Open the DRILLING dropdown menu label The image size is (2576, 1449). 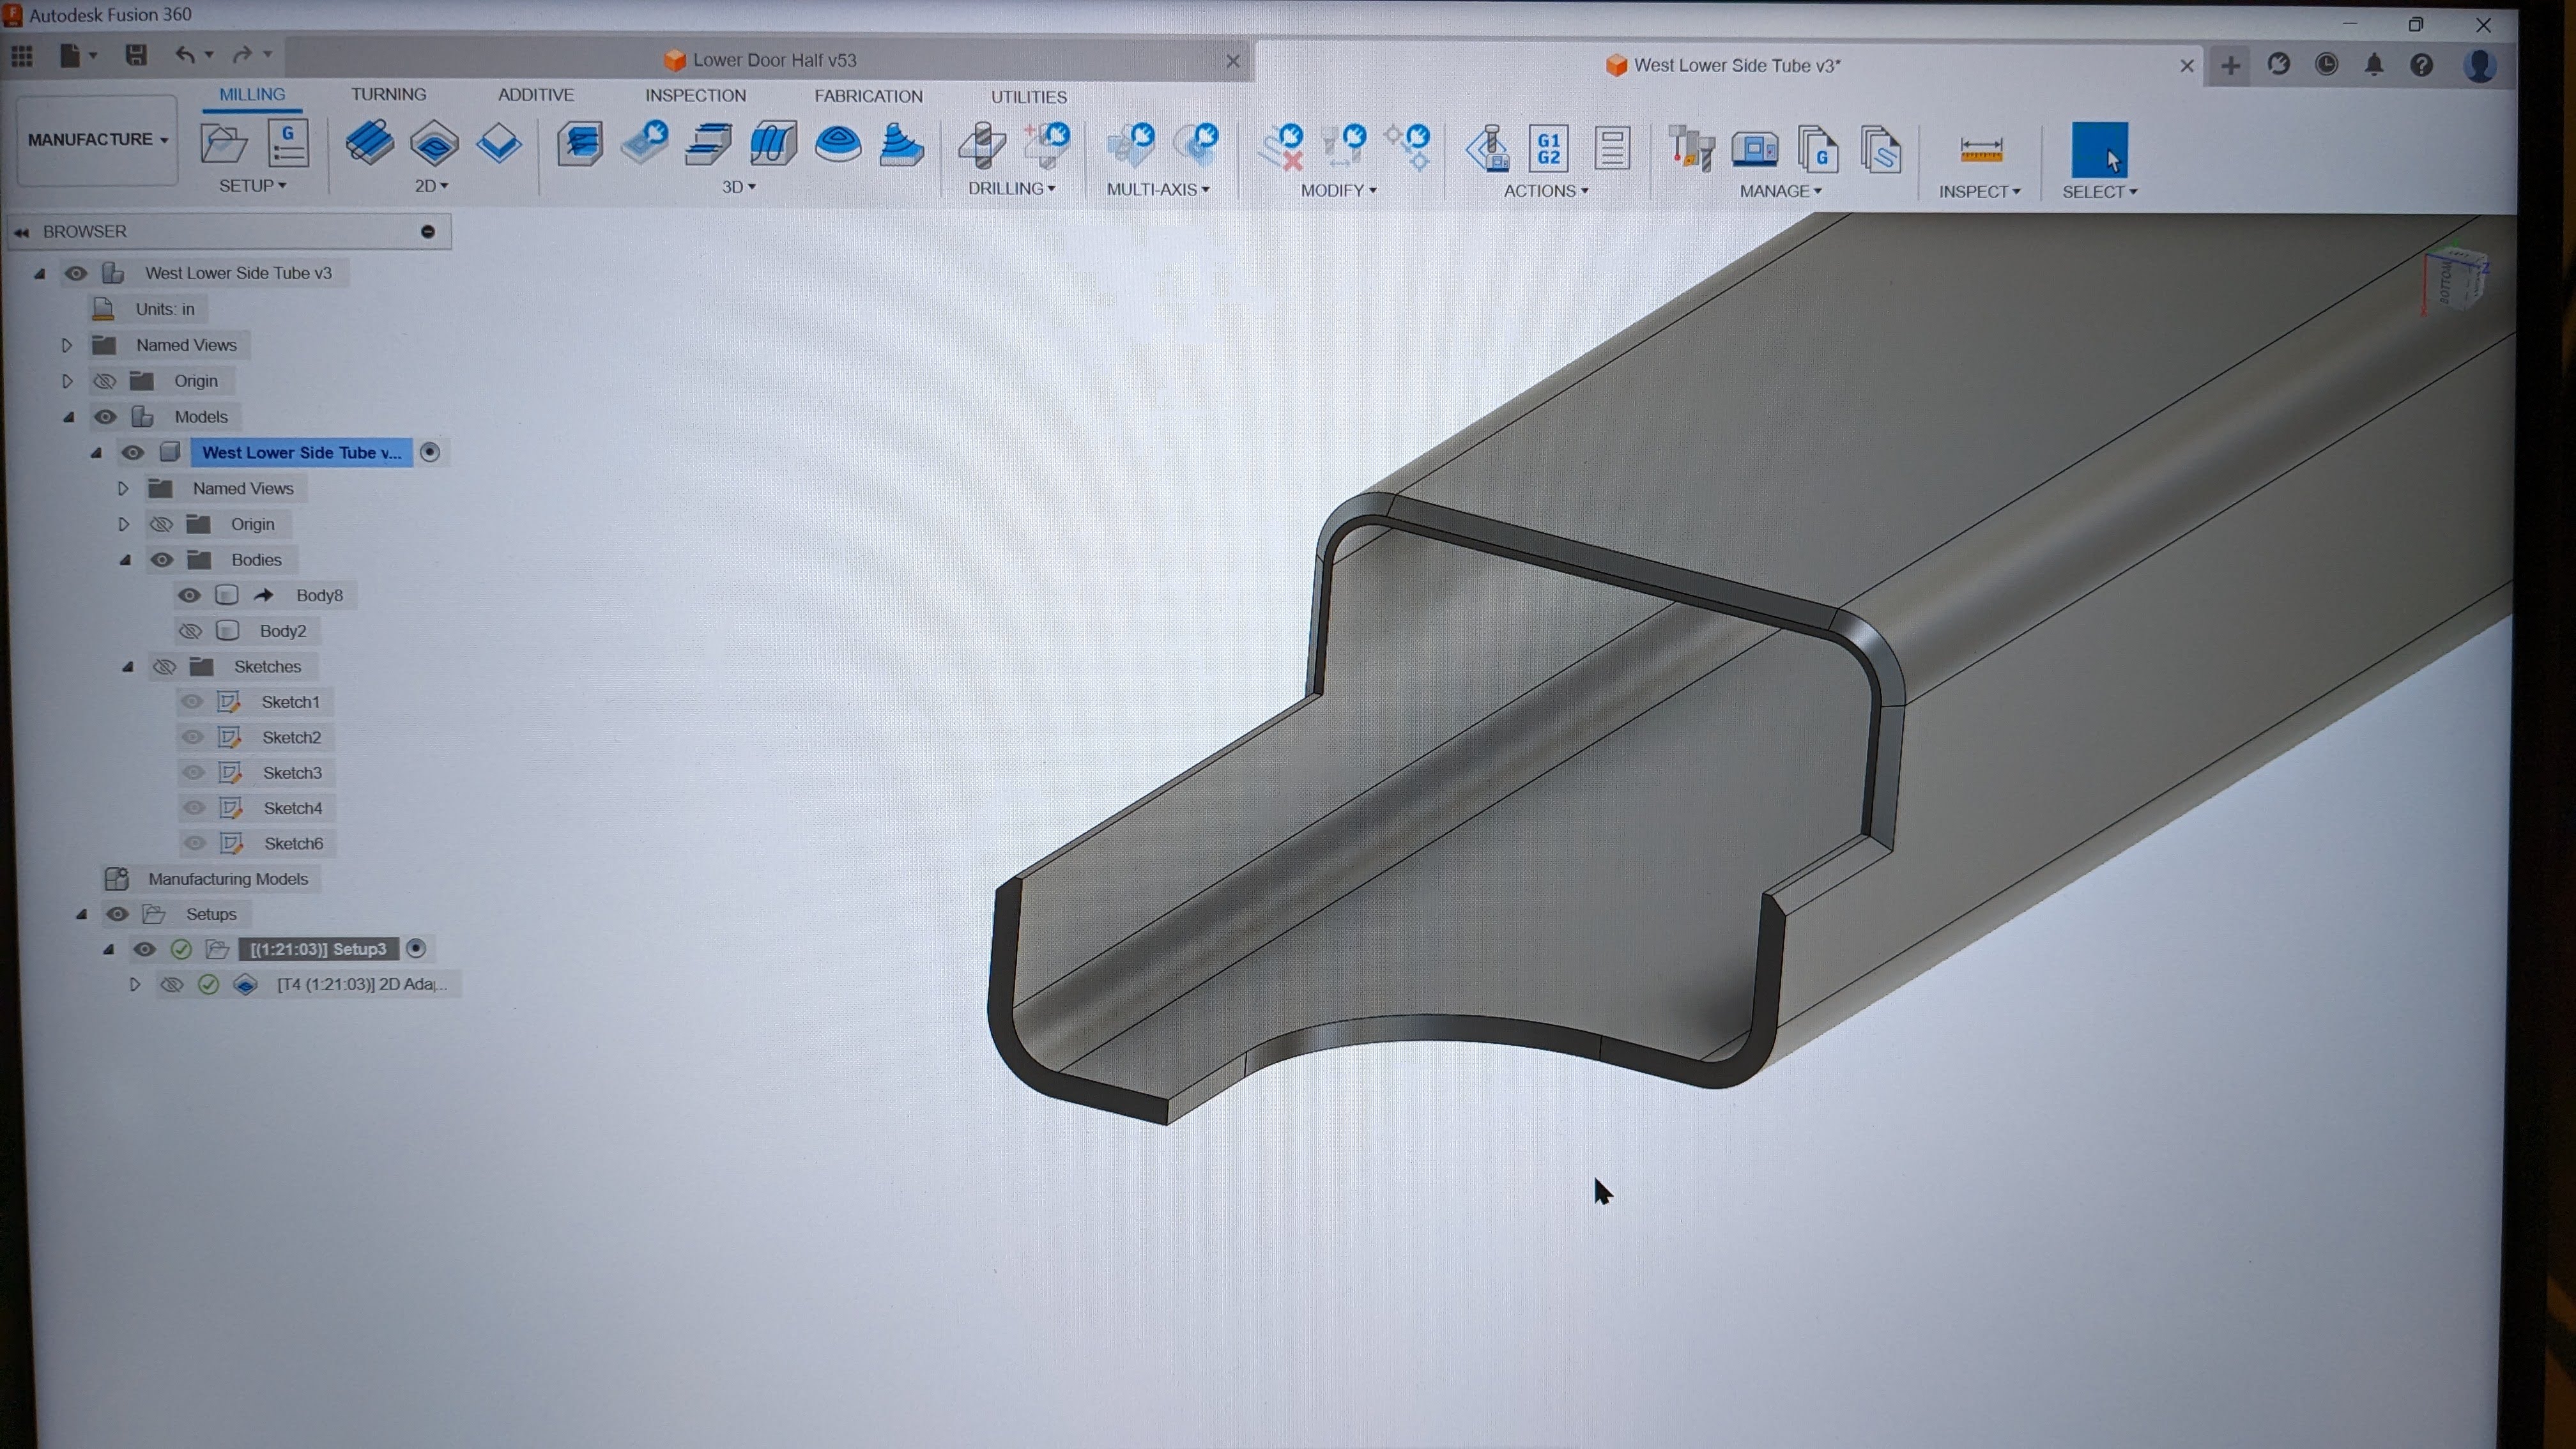(1011, 188)
